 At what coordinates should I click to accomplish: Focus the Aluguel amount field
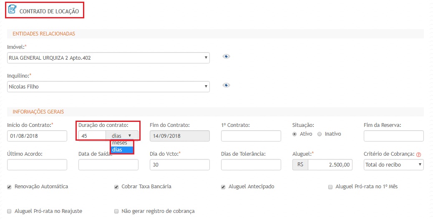pyautogui.click(x=330, y=164)
